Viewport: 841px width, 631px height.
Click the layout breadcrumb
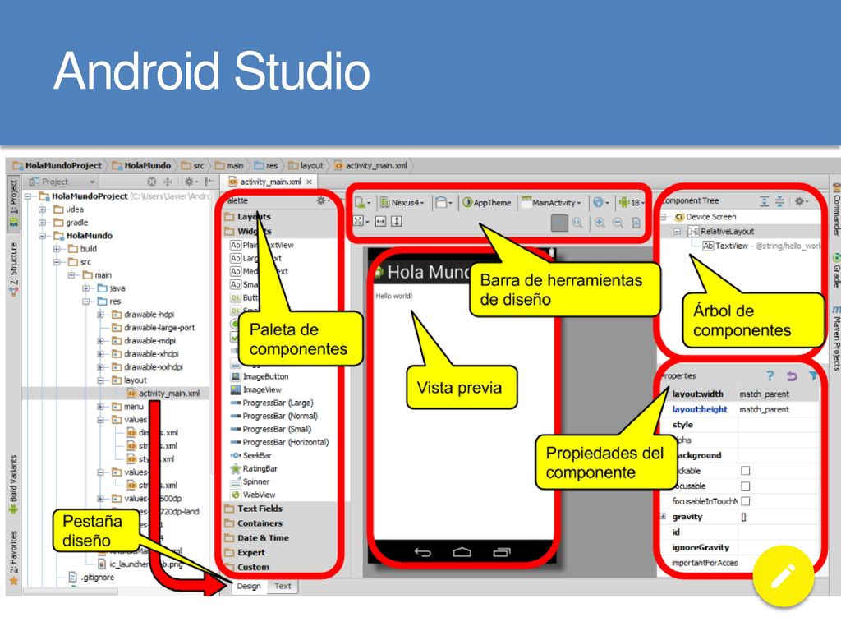pyautogui.click(x=306, y=166)
